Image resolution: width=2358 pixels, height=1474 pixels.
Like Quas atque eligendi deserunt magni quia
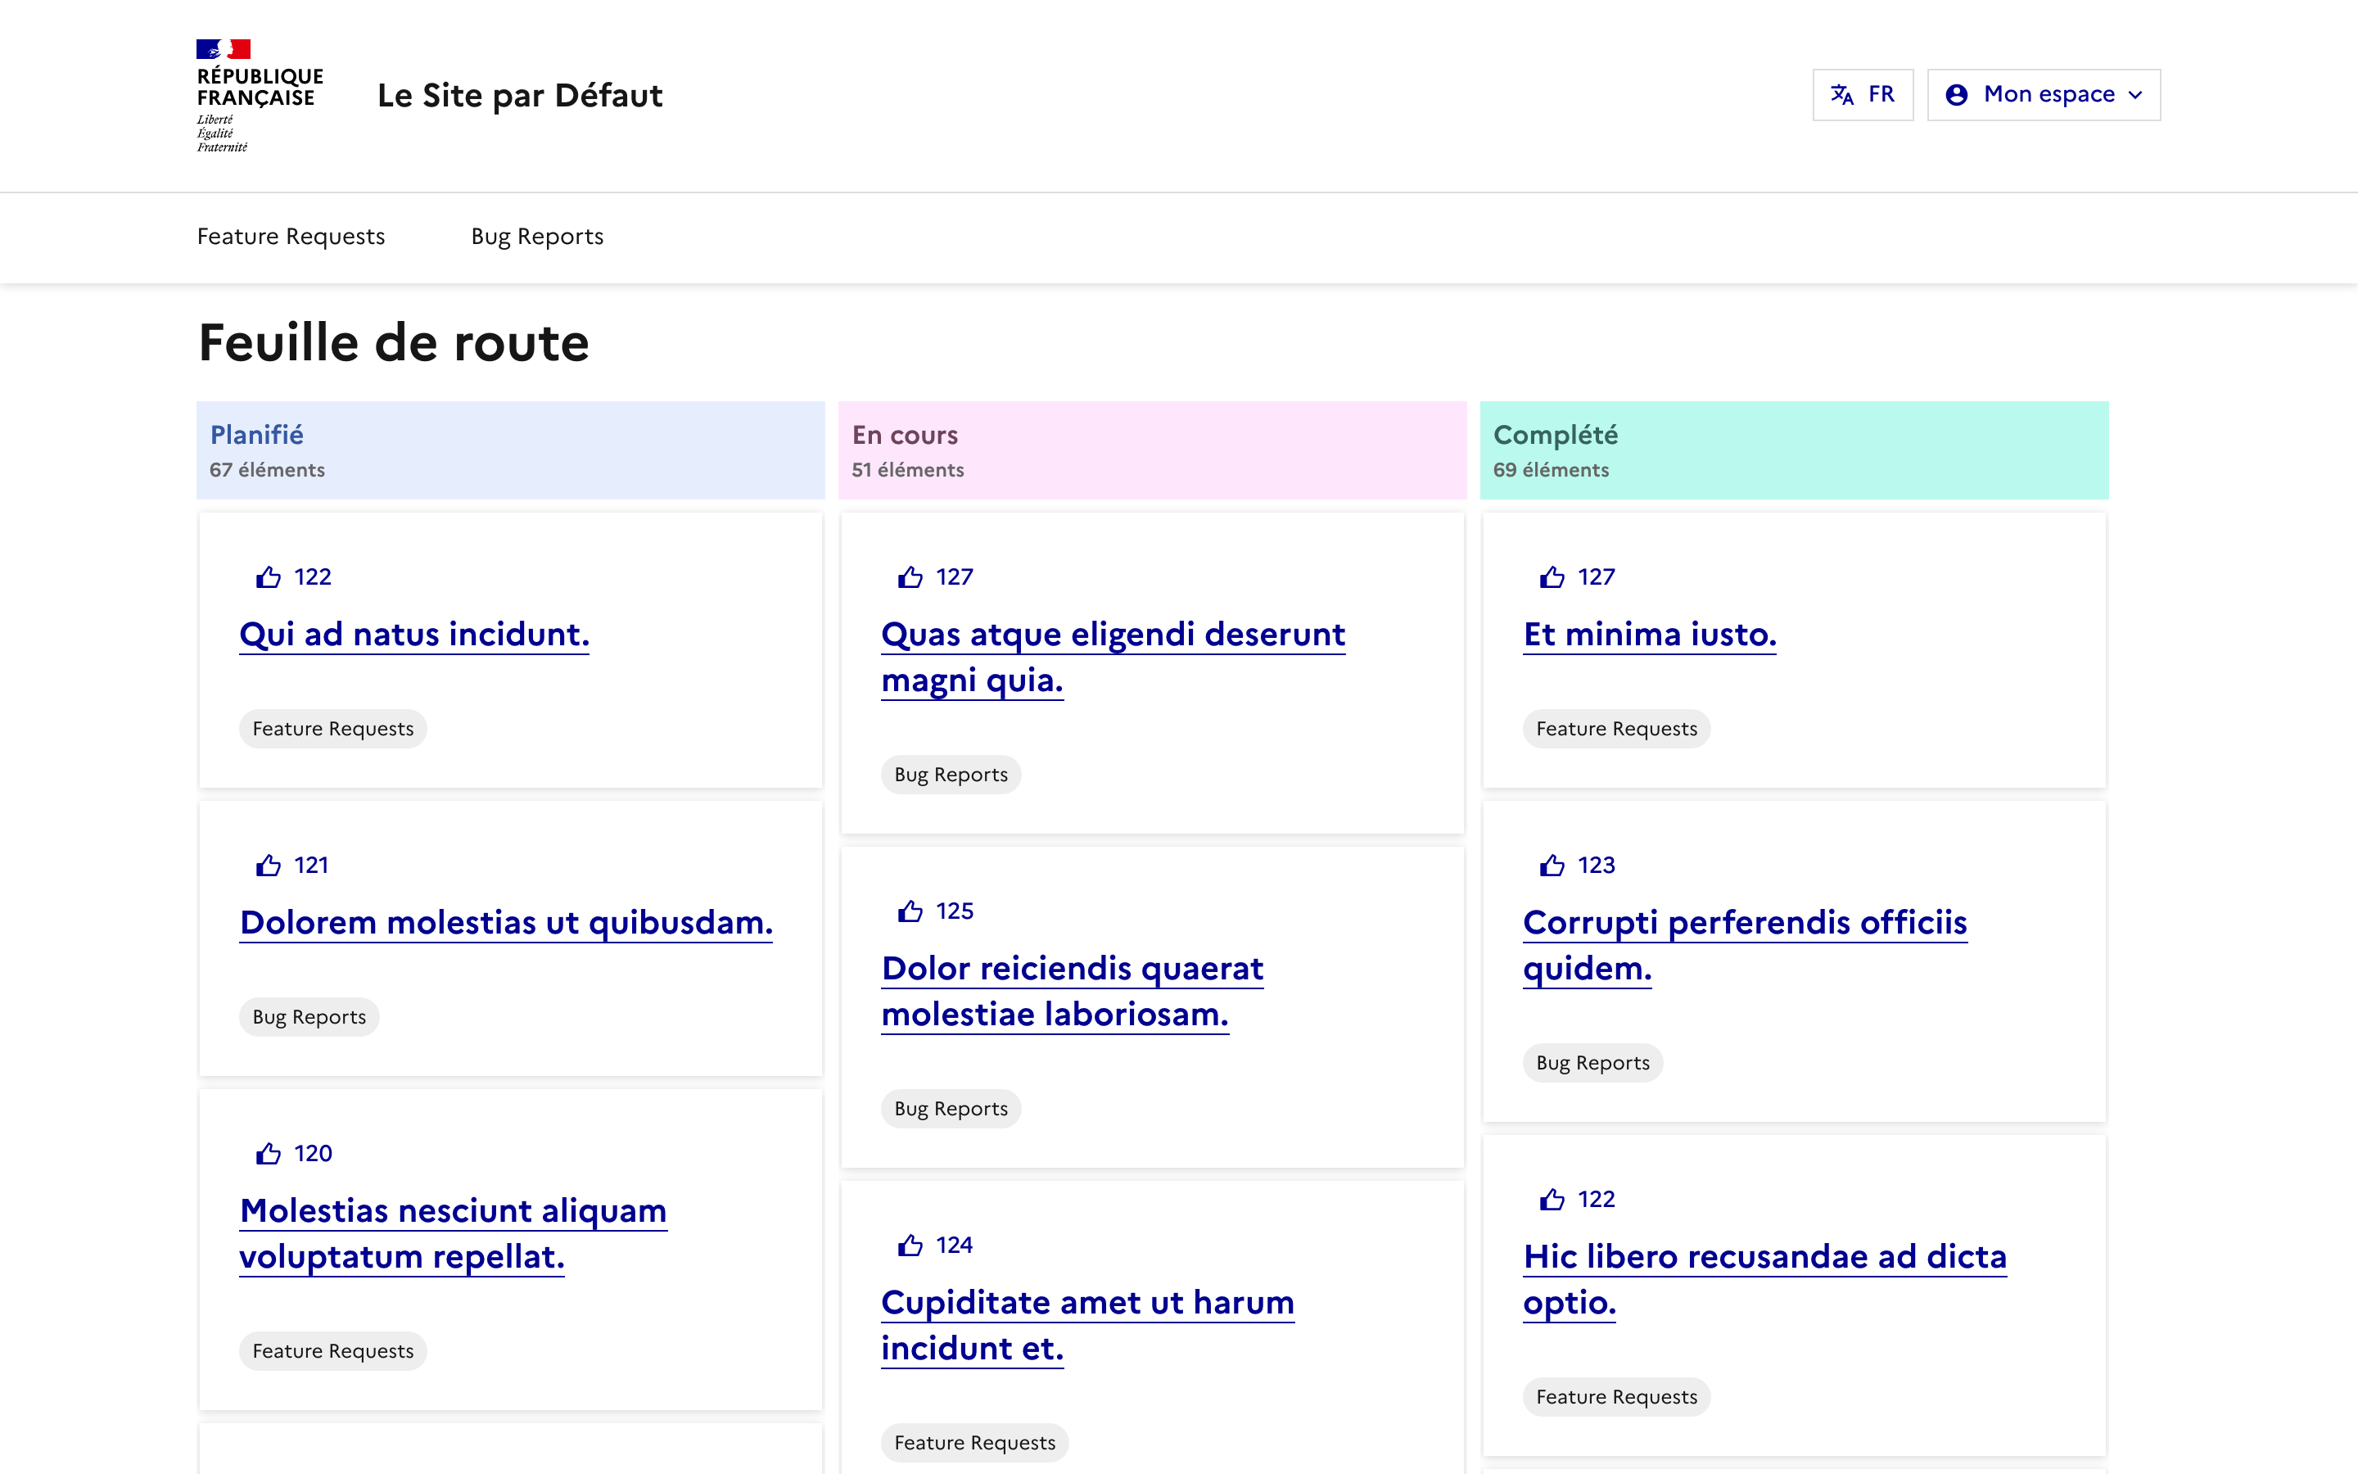[x=910, y=577]
